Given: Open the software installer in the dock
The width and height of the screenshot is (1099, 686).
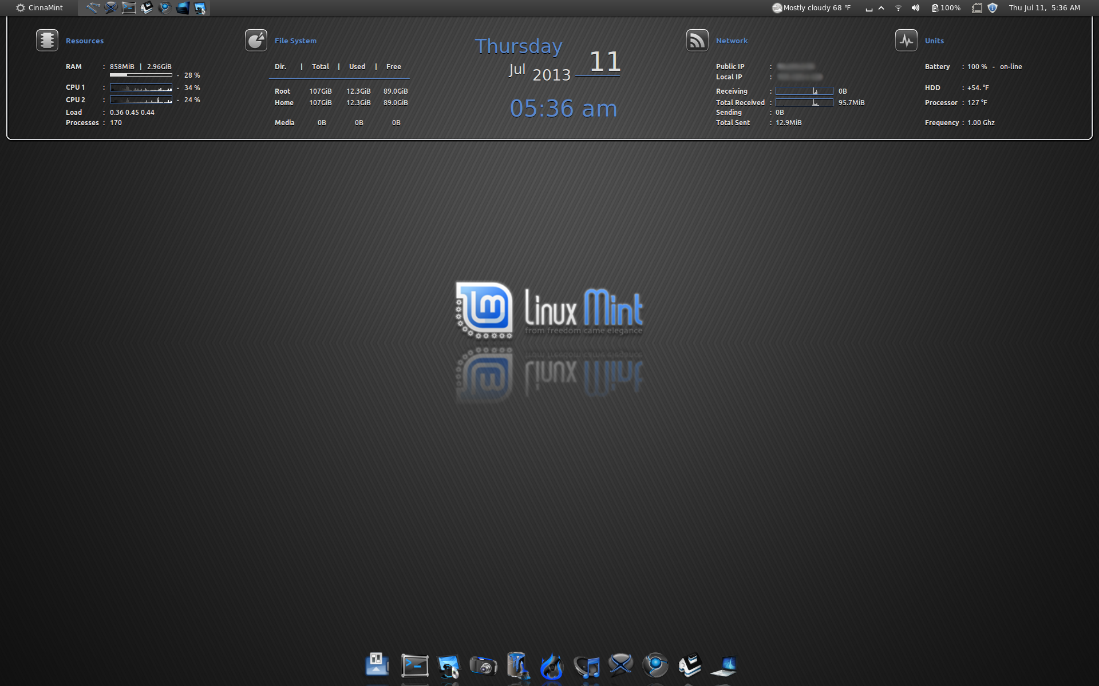Looking at the screenshot, I should pos(449,666).
